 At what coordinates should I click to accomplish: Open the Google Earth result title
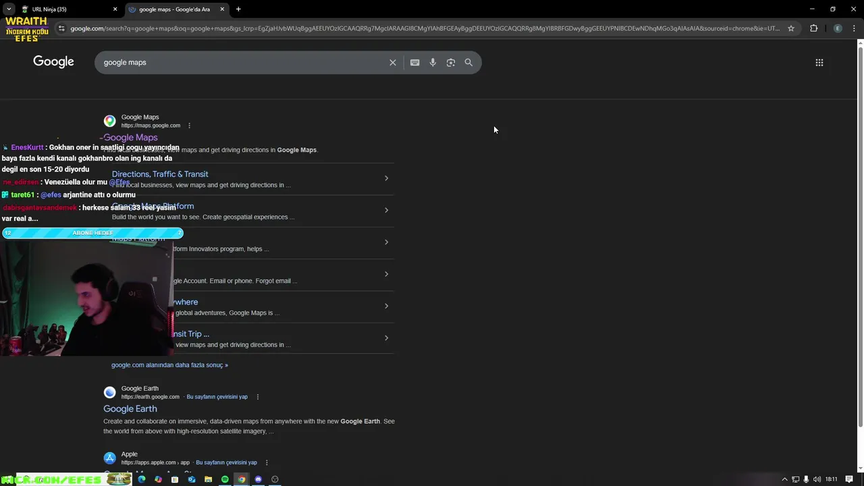tap(130, 409)
